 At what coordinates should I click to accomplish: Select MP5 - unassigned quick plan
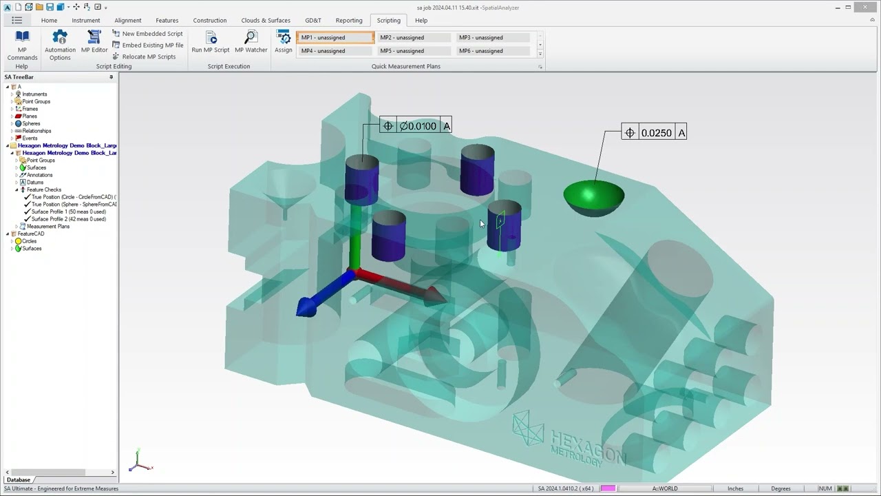(x=414, y=51)
